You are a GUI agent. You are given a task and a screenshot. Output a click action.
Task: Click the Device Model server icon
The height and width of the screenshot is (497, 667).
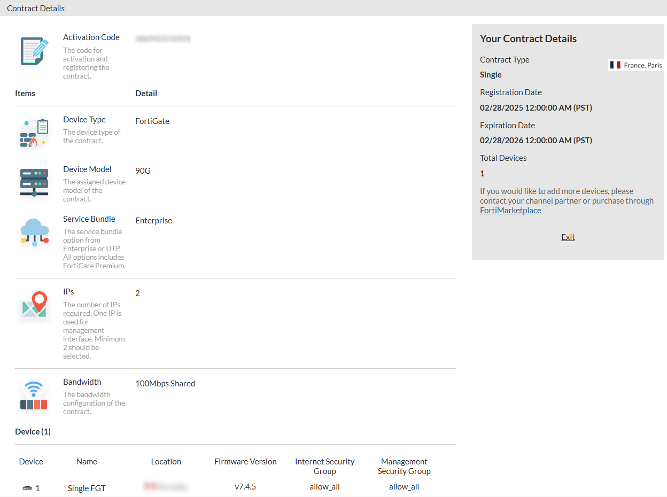(x=34, y=183)
